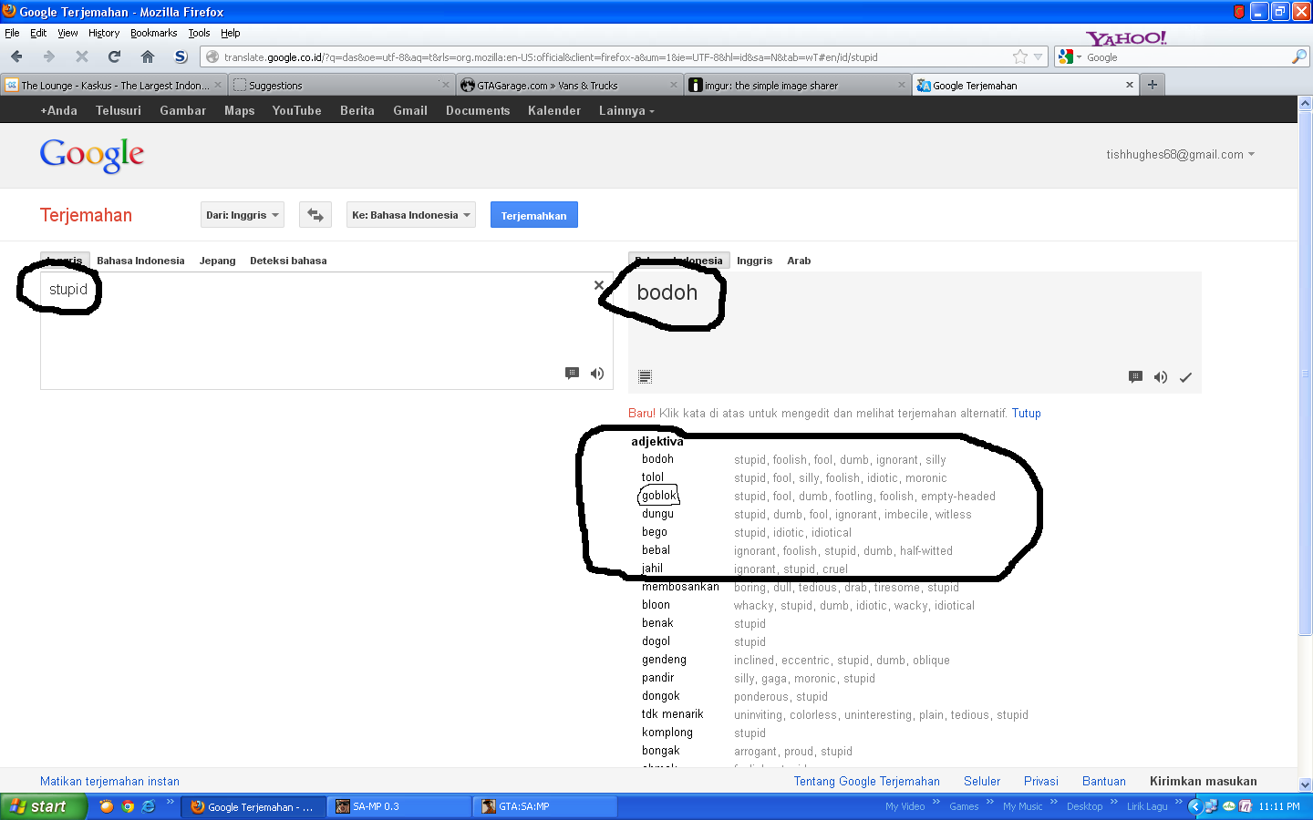
Task: Open the home page via house icon
Action: [148, 56]
